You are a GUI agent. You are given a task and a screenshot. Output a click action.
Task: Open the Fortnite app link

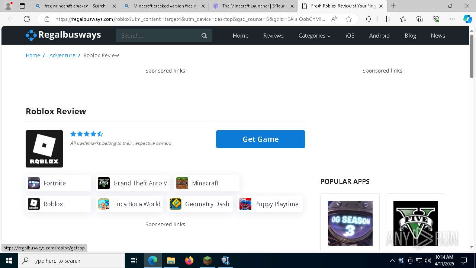pyautogui.click(x=58, y=183)
